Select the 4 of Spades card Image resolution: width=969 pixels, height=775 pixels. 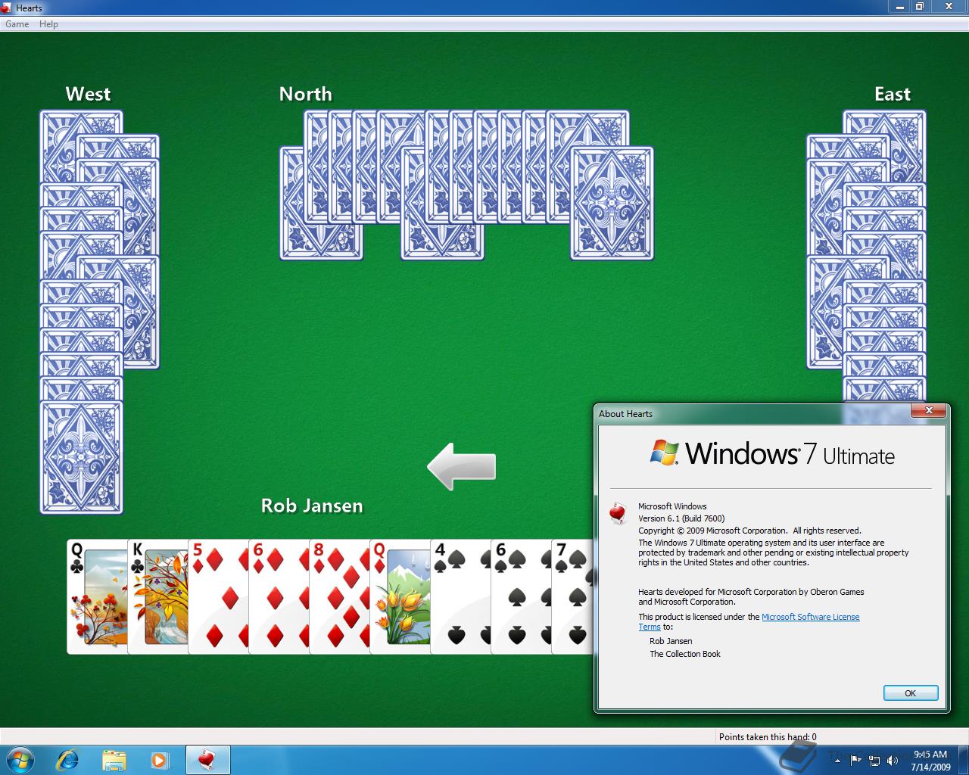[460, 596]
